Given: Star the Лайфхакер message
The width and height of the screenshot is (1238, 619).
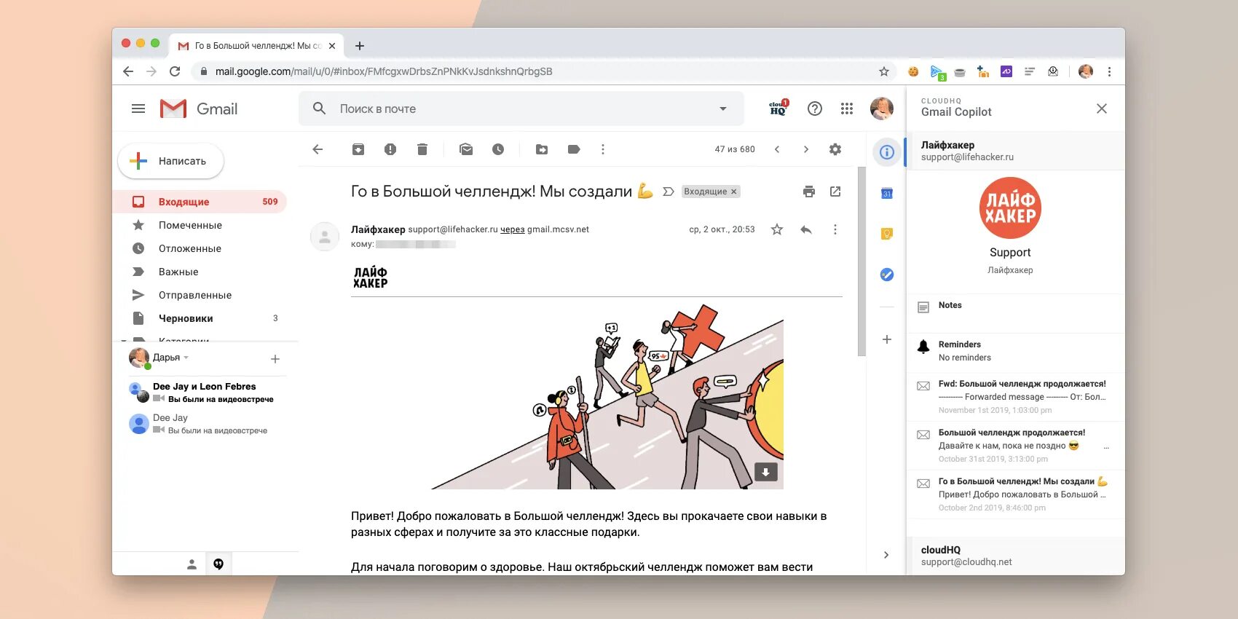Looking at the screenshot, I should 777,229.
